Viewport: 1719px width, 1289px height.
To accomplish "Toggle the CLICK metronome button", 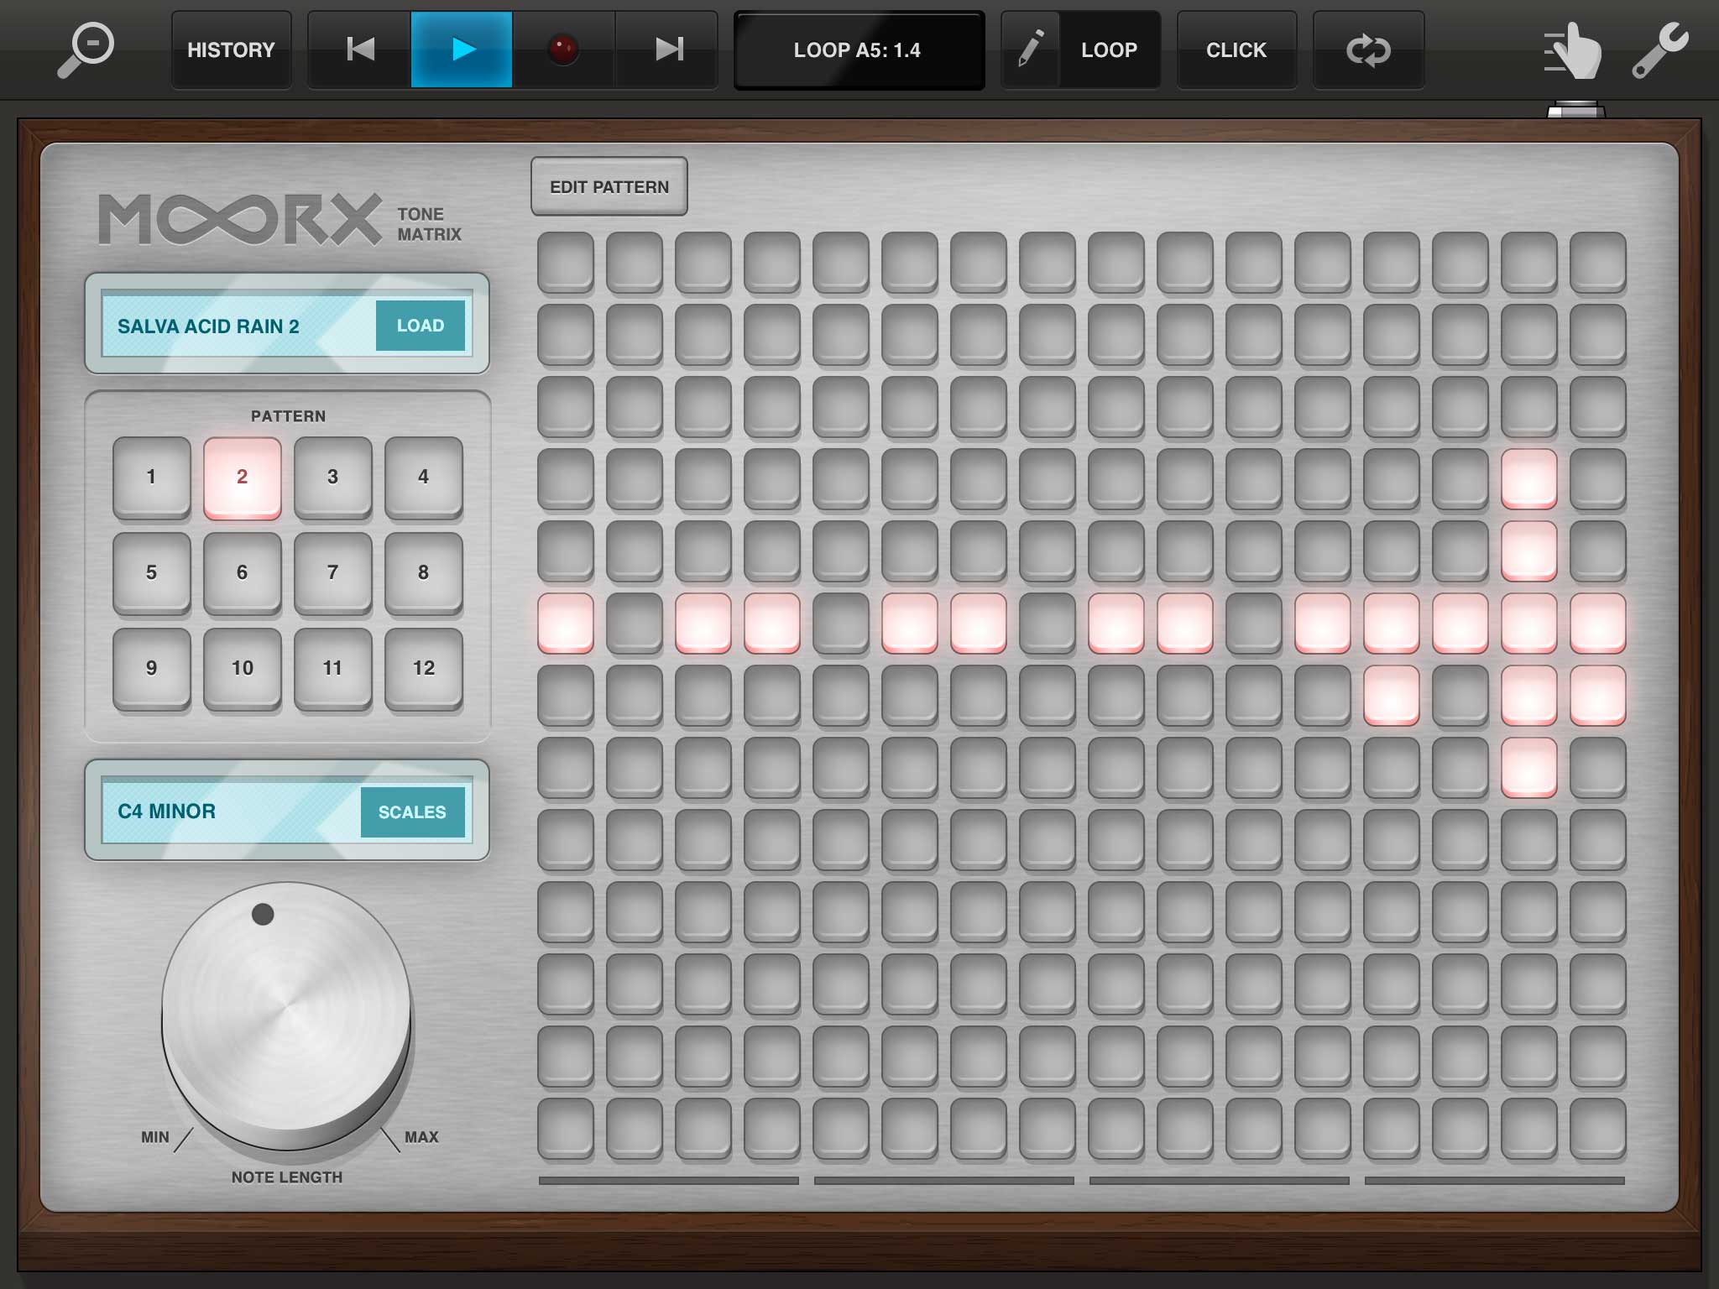I will click(1236, 50).
